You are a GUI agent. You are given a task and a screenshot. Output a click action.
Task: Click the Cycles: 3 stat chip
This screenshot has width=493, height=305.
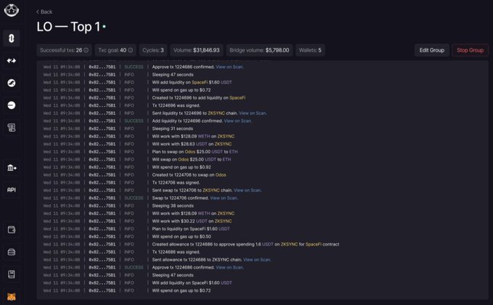coord(153,50)
